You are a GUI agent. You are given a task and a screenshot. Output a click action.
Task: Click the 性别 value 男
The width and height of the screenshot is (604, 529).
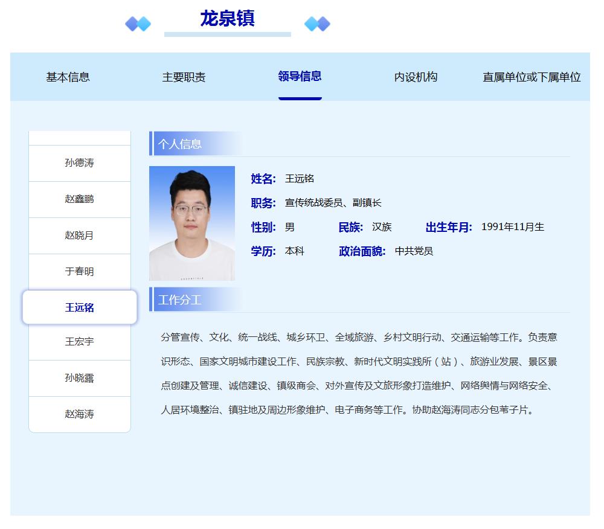click(290, 227)
